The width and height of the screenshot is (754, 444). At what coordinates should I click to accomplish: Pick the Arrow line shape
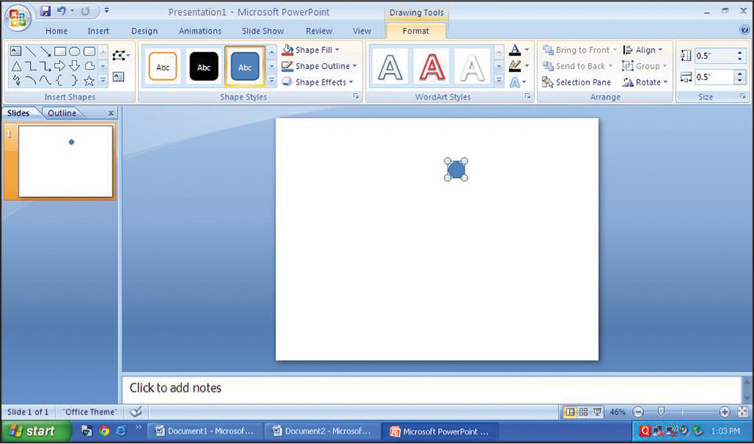pos(45,51)
